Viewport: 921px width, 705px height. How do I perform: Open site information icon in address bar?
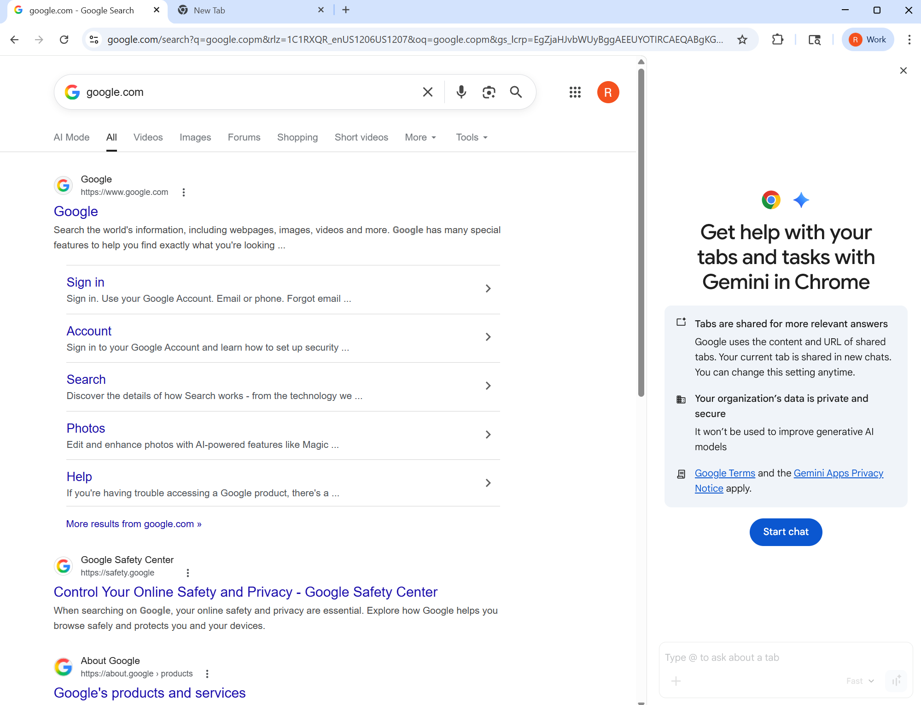pos(94,40)
